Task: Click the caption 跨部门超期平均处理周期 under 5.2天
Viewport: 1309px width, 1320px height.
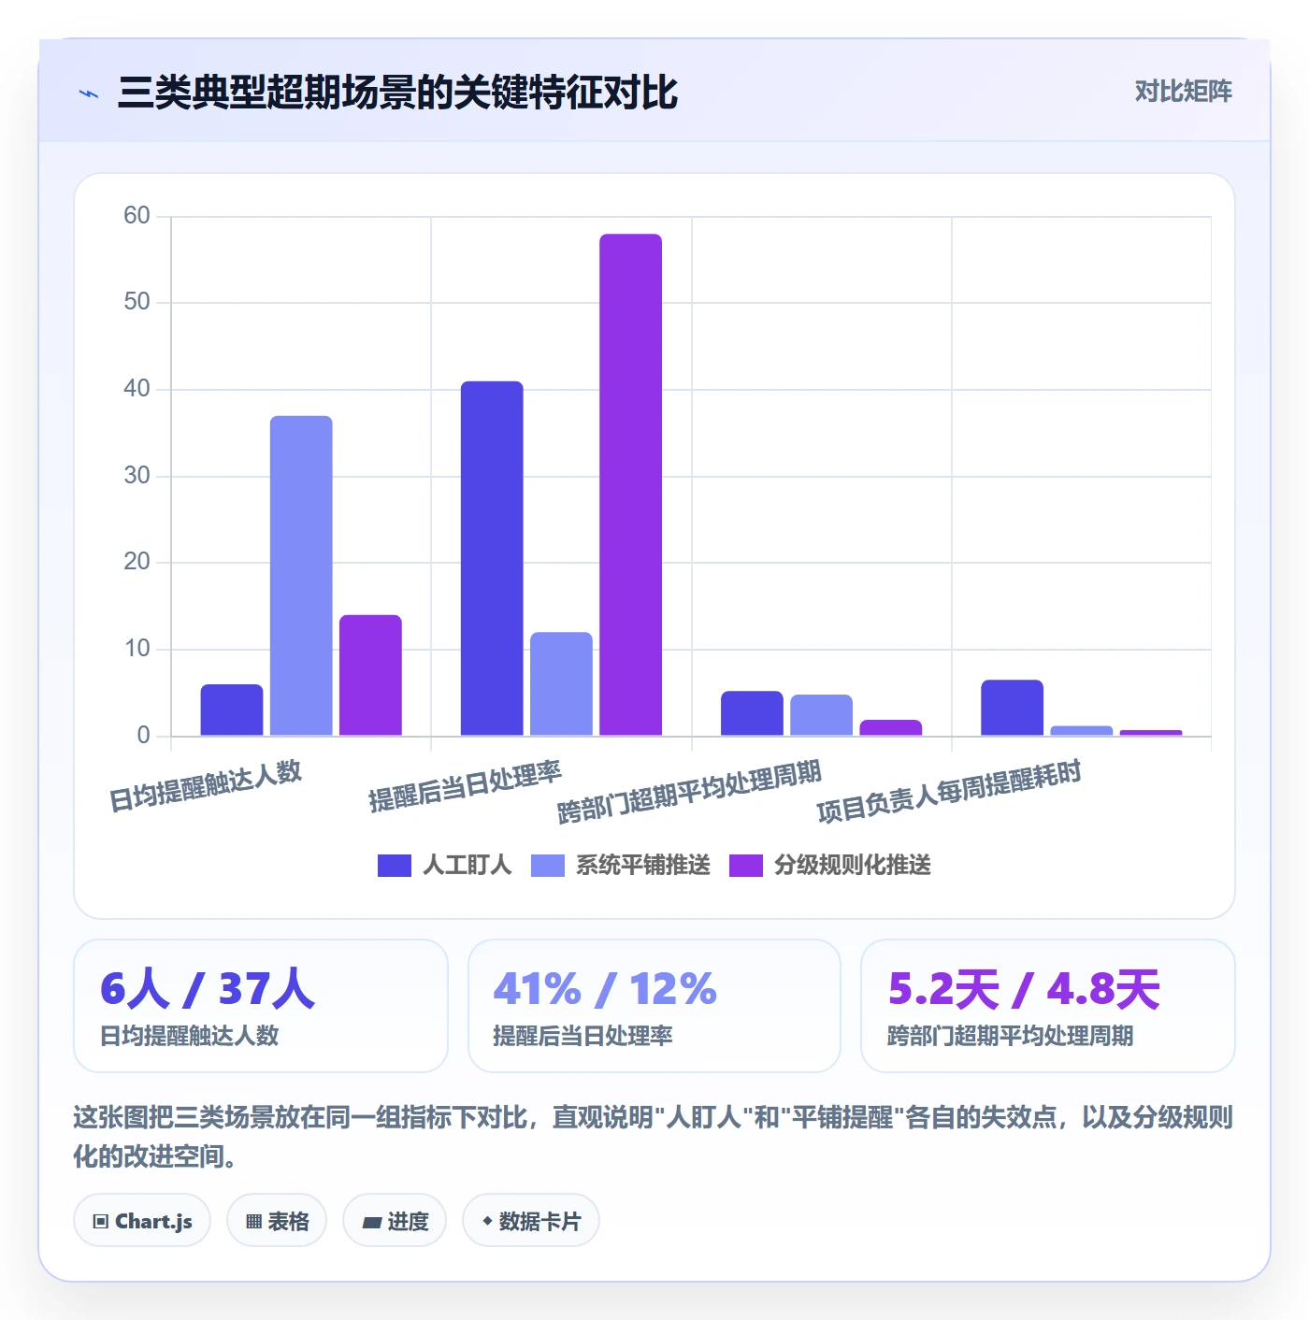Action: pos(1010,1036)
